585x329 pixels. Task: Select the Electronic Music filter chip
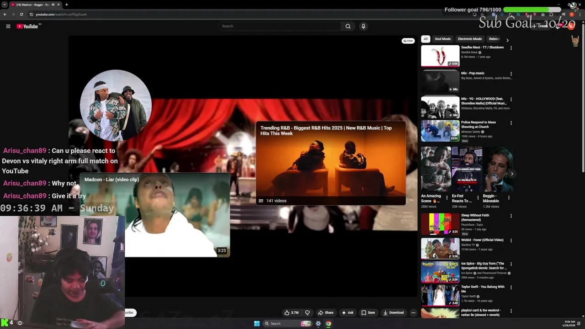pyautogui.click(x=470, y=39)
